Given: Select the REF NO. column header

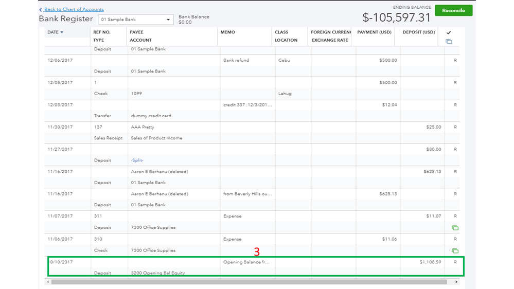Looking at the screenshot, I should click(x=102, y=32).
